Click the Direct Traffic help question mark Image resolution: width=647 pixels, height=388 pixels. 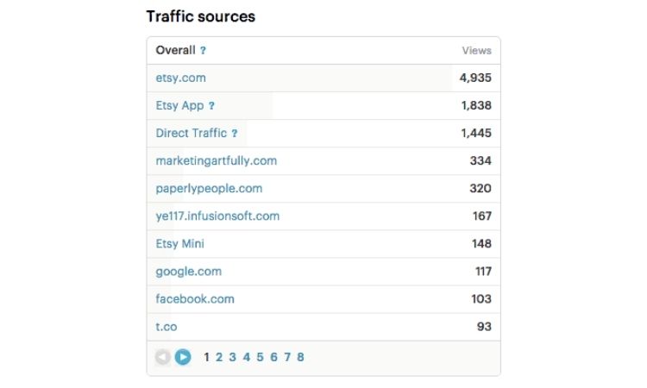click(x=234, y=134)
